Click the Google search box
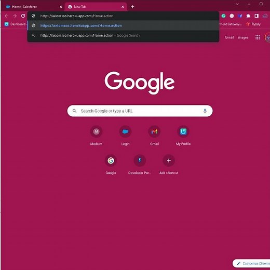 point(140,111)
